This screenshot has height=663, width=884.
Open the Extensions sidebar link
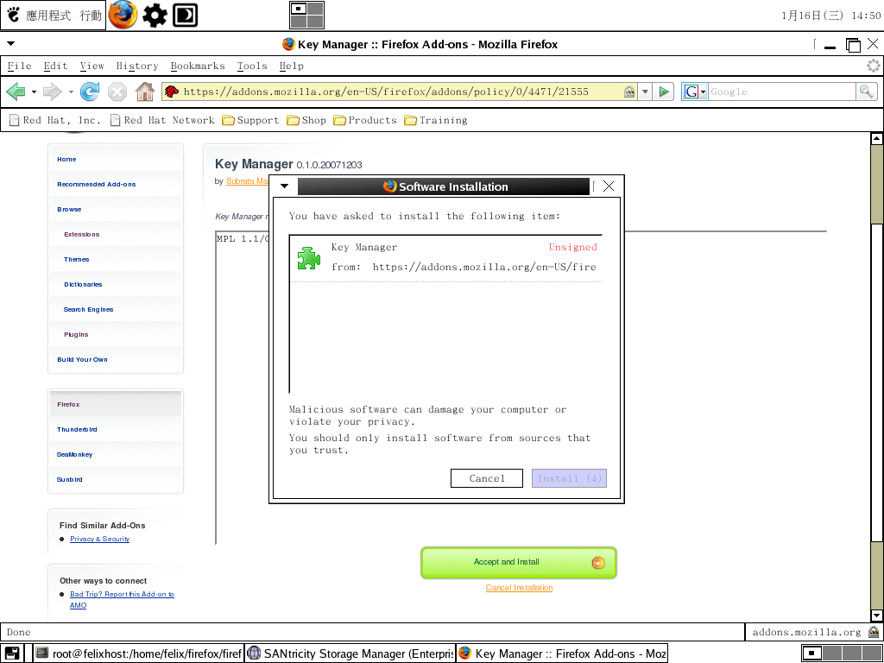click(x=82, y=235)
